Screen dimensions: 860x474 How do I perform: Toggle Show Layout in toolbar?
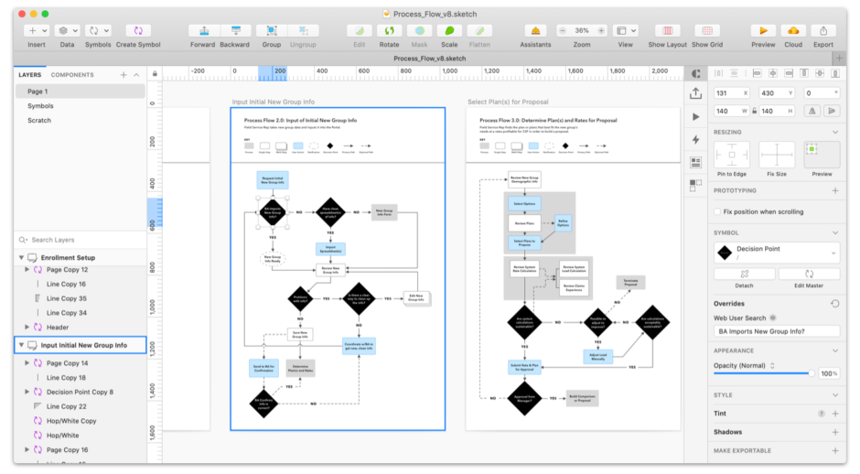(667, 31)
